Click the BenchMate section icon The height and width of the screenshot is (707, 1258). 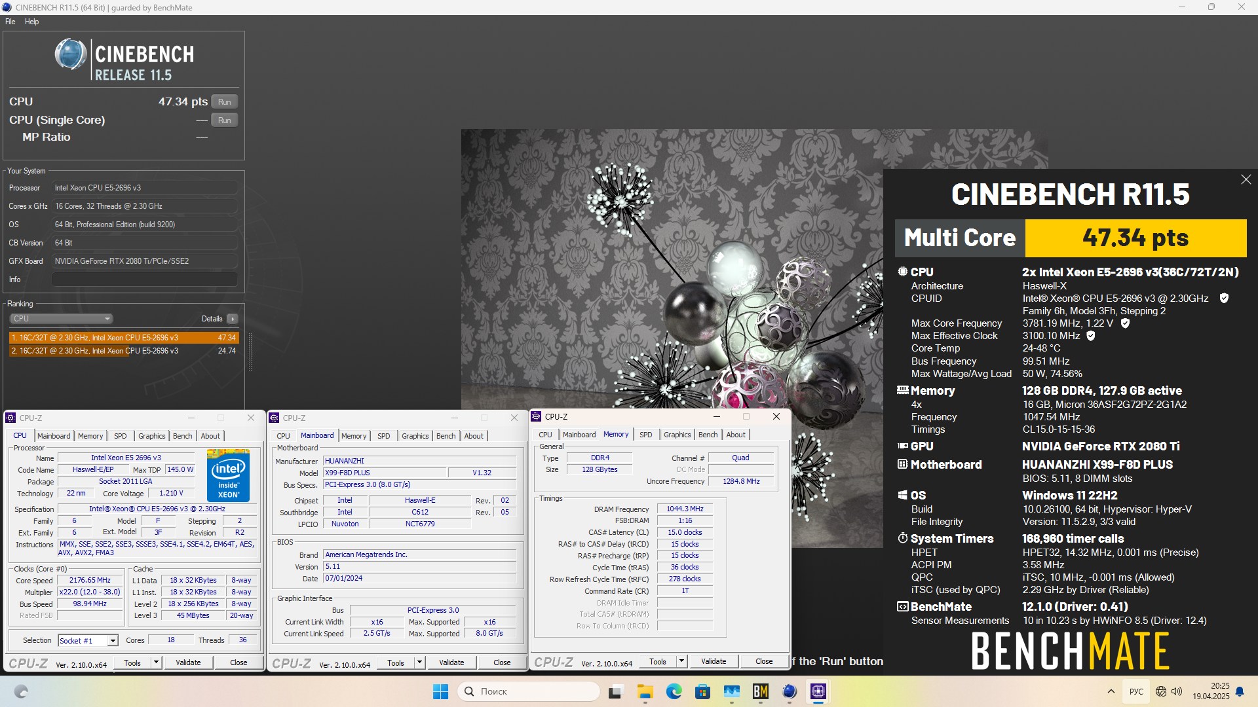pos(902,606)
